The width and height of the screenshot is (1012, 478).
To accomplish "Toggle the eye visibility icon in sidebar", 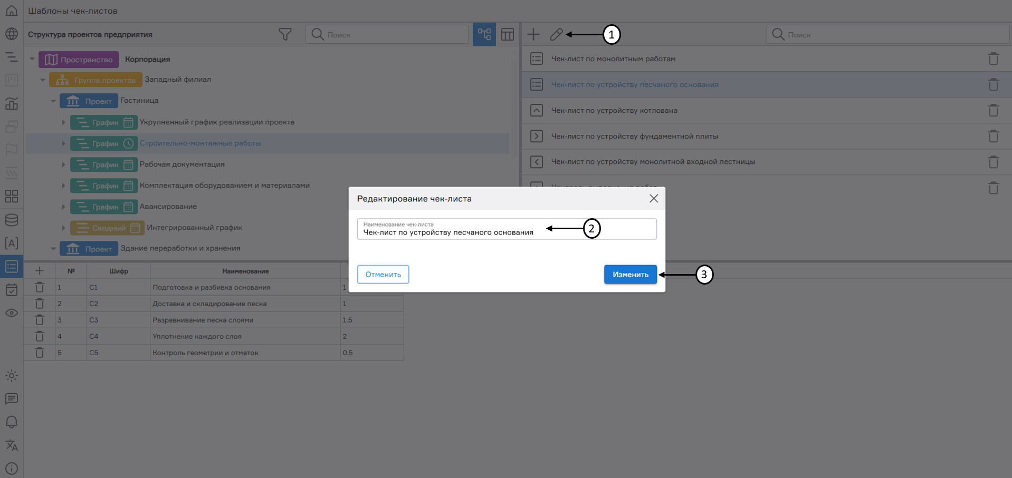I will [x=12, y=313].
